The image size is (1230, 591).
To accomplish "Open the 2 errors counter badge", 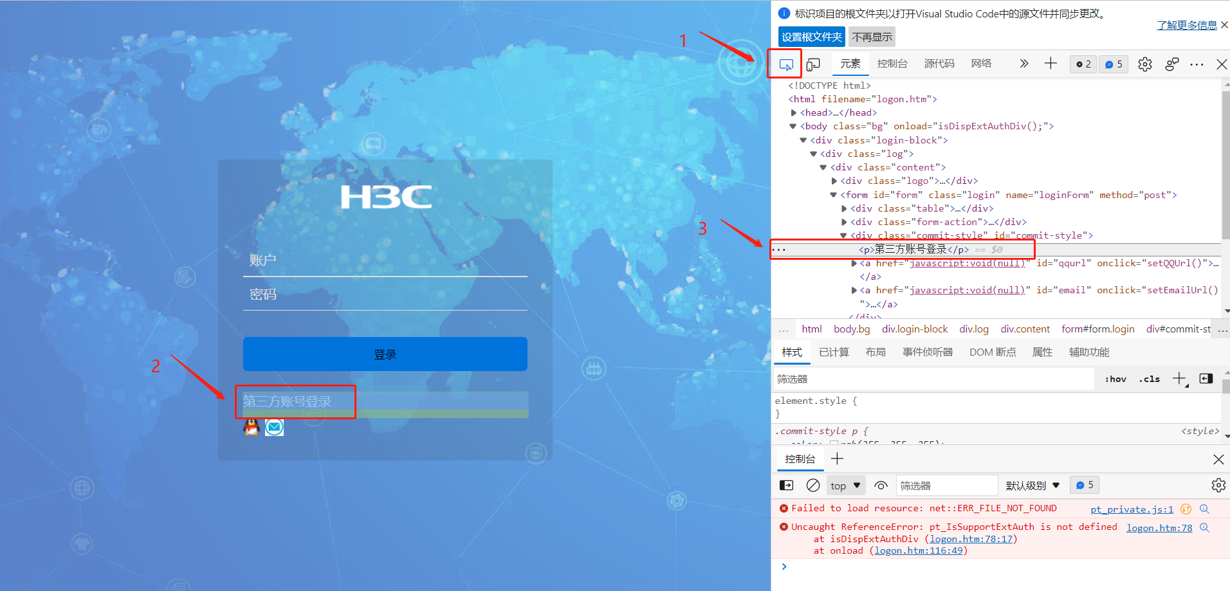I will coord(1083,64).
